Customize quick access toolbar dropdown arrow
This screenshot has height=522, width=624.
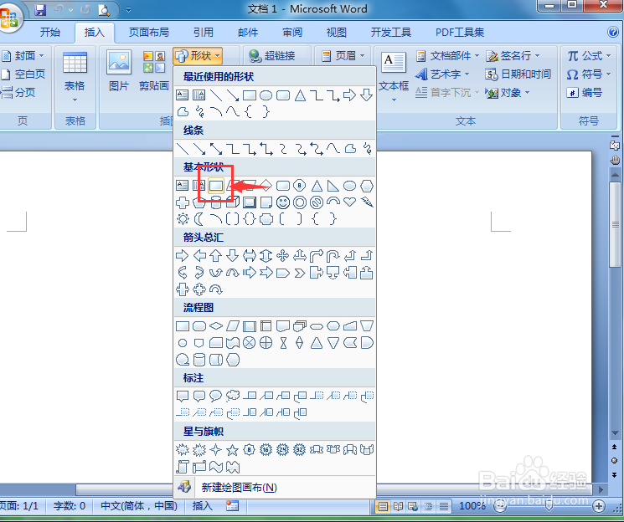point(128,9)
